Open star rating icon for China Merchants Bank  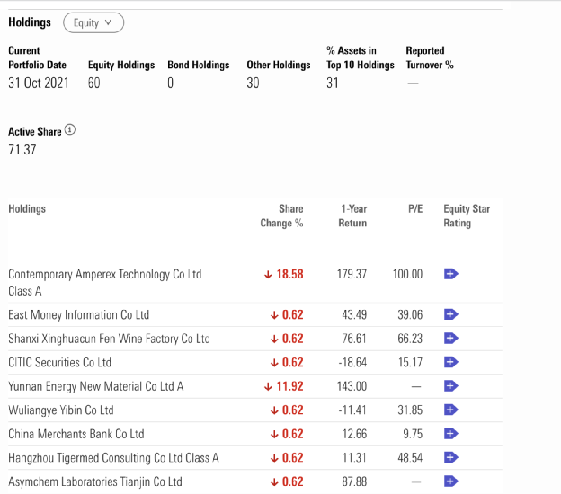pos(451,434)
